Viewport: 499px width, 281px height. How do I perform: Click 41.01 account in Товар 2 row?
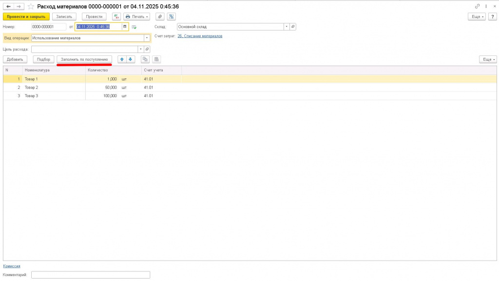pos(161,88)
